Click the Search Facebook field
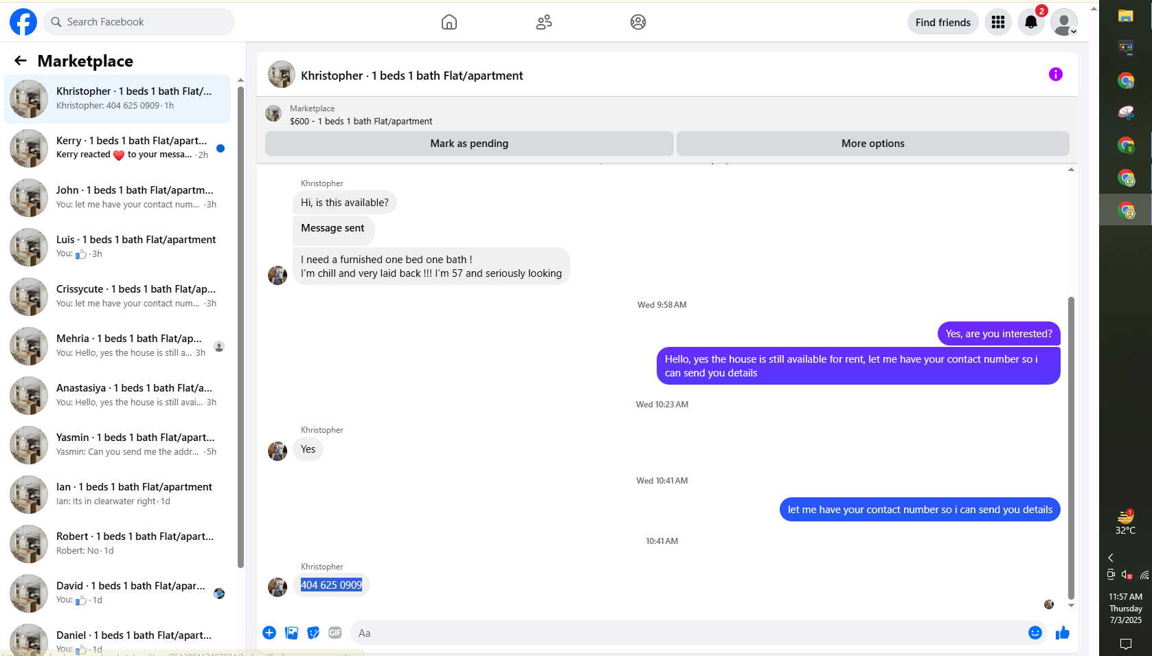The height and width of the screenshot is (656, 1152). click(139, 22)
